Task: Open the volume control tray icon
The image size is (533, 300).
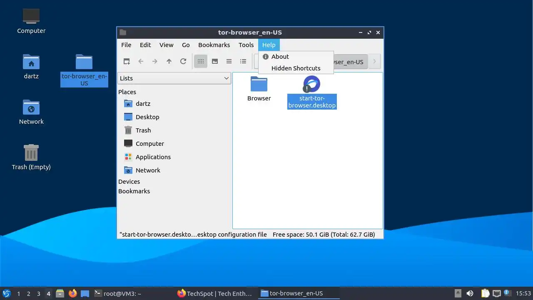Action: point(470,293)
